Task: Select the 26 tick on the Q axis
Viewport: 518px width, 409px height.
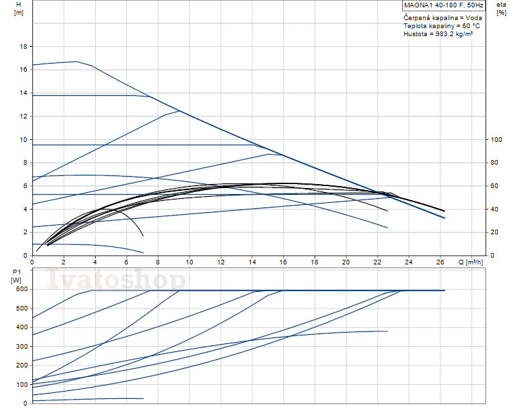Action: pyautogui.click(x=440, y=263)
